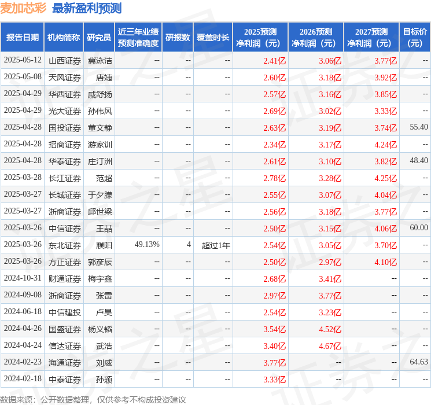Select the 国投证券 cell
This screenshot has height=405, width=431.
(65, 128)
